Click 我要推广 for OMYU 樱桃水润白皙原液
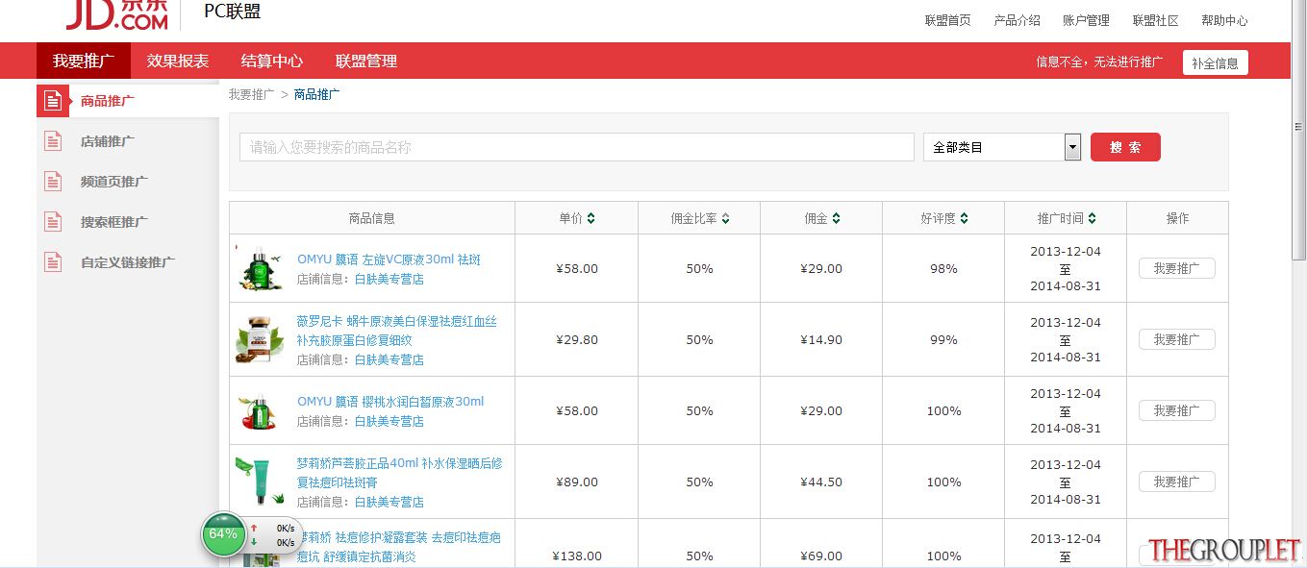This screenshot has width=1307, height=568. click(x=1177, y=410)
